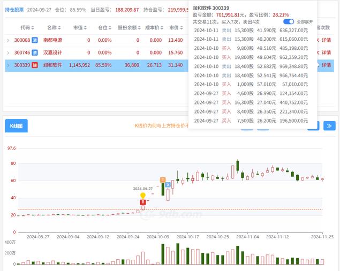Open 详情 link for 南都电源 row
The image size is (340, 271).
tap(326, 40)
